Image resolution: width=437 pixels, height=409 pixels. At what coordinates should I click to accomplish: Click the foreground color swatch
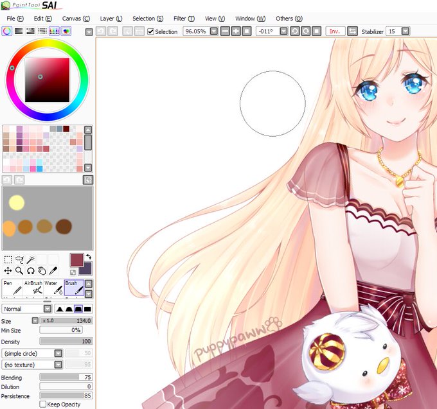[76, 260]
